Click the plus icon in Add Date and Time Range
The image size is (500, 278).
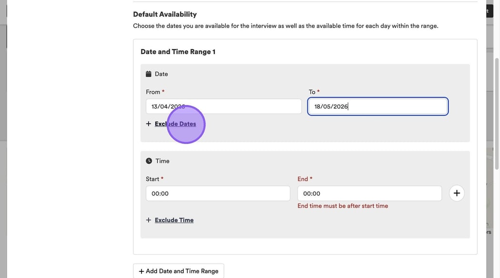coord(141,271)
